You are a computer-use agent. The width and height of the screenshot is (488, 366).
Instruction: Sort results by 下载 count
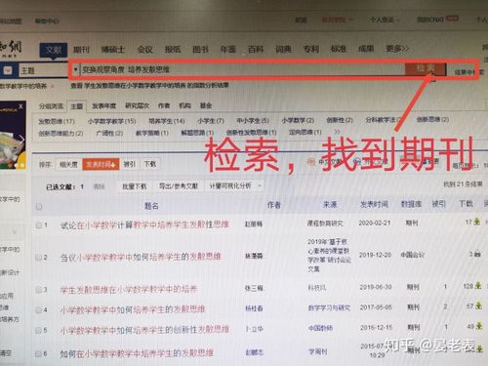pos(150,164)
